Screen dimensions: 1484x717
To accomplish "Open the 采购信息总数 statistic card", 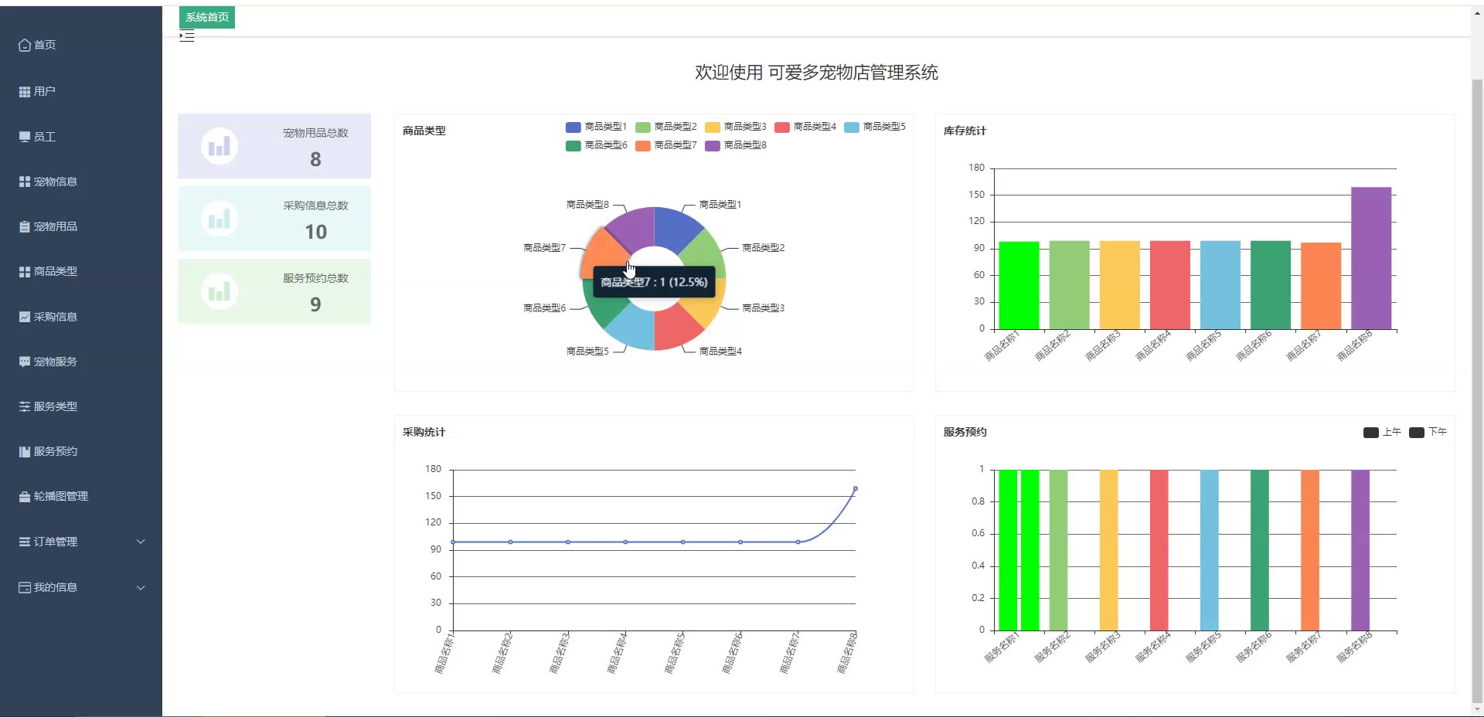I will pyautogui.click(x=274, y=219).
